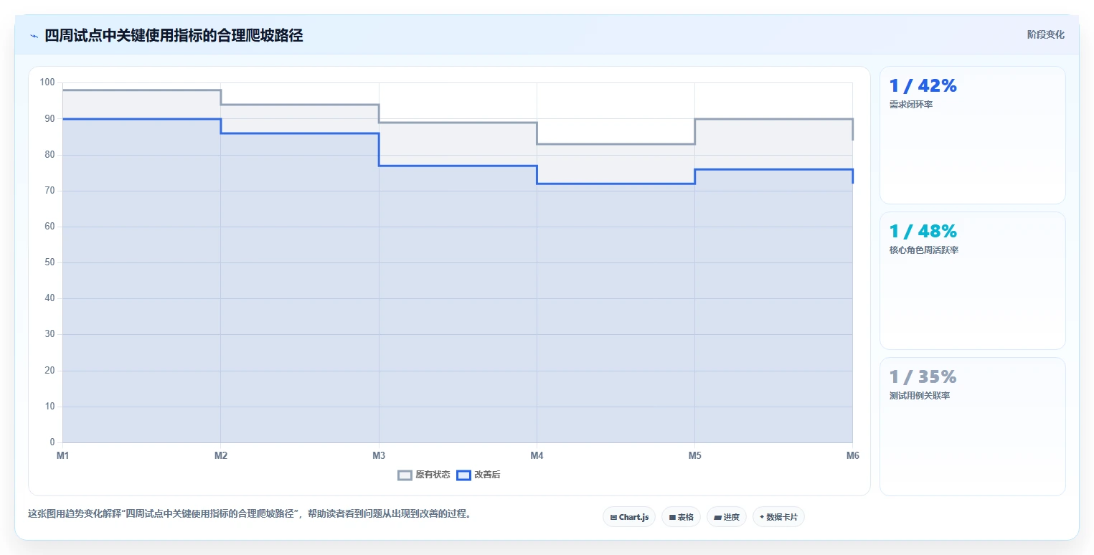Click the 进度 tag chip
Screen dimensions: 1094x555
[727, 517]
